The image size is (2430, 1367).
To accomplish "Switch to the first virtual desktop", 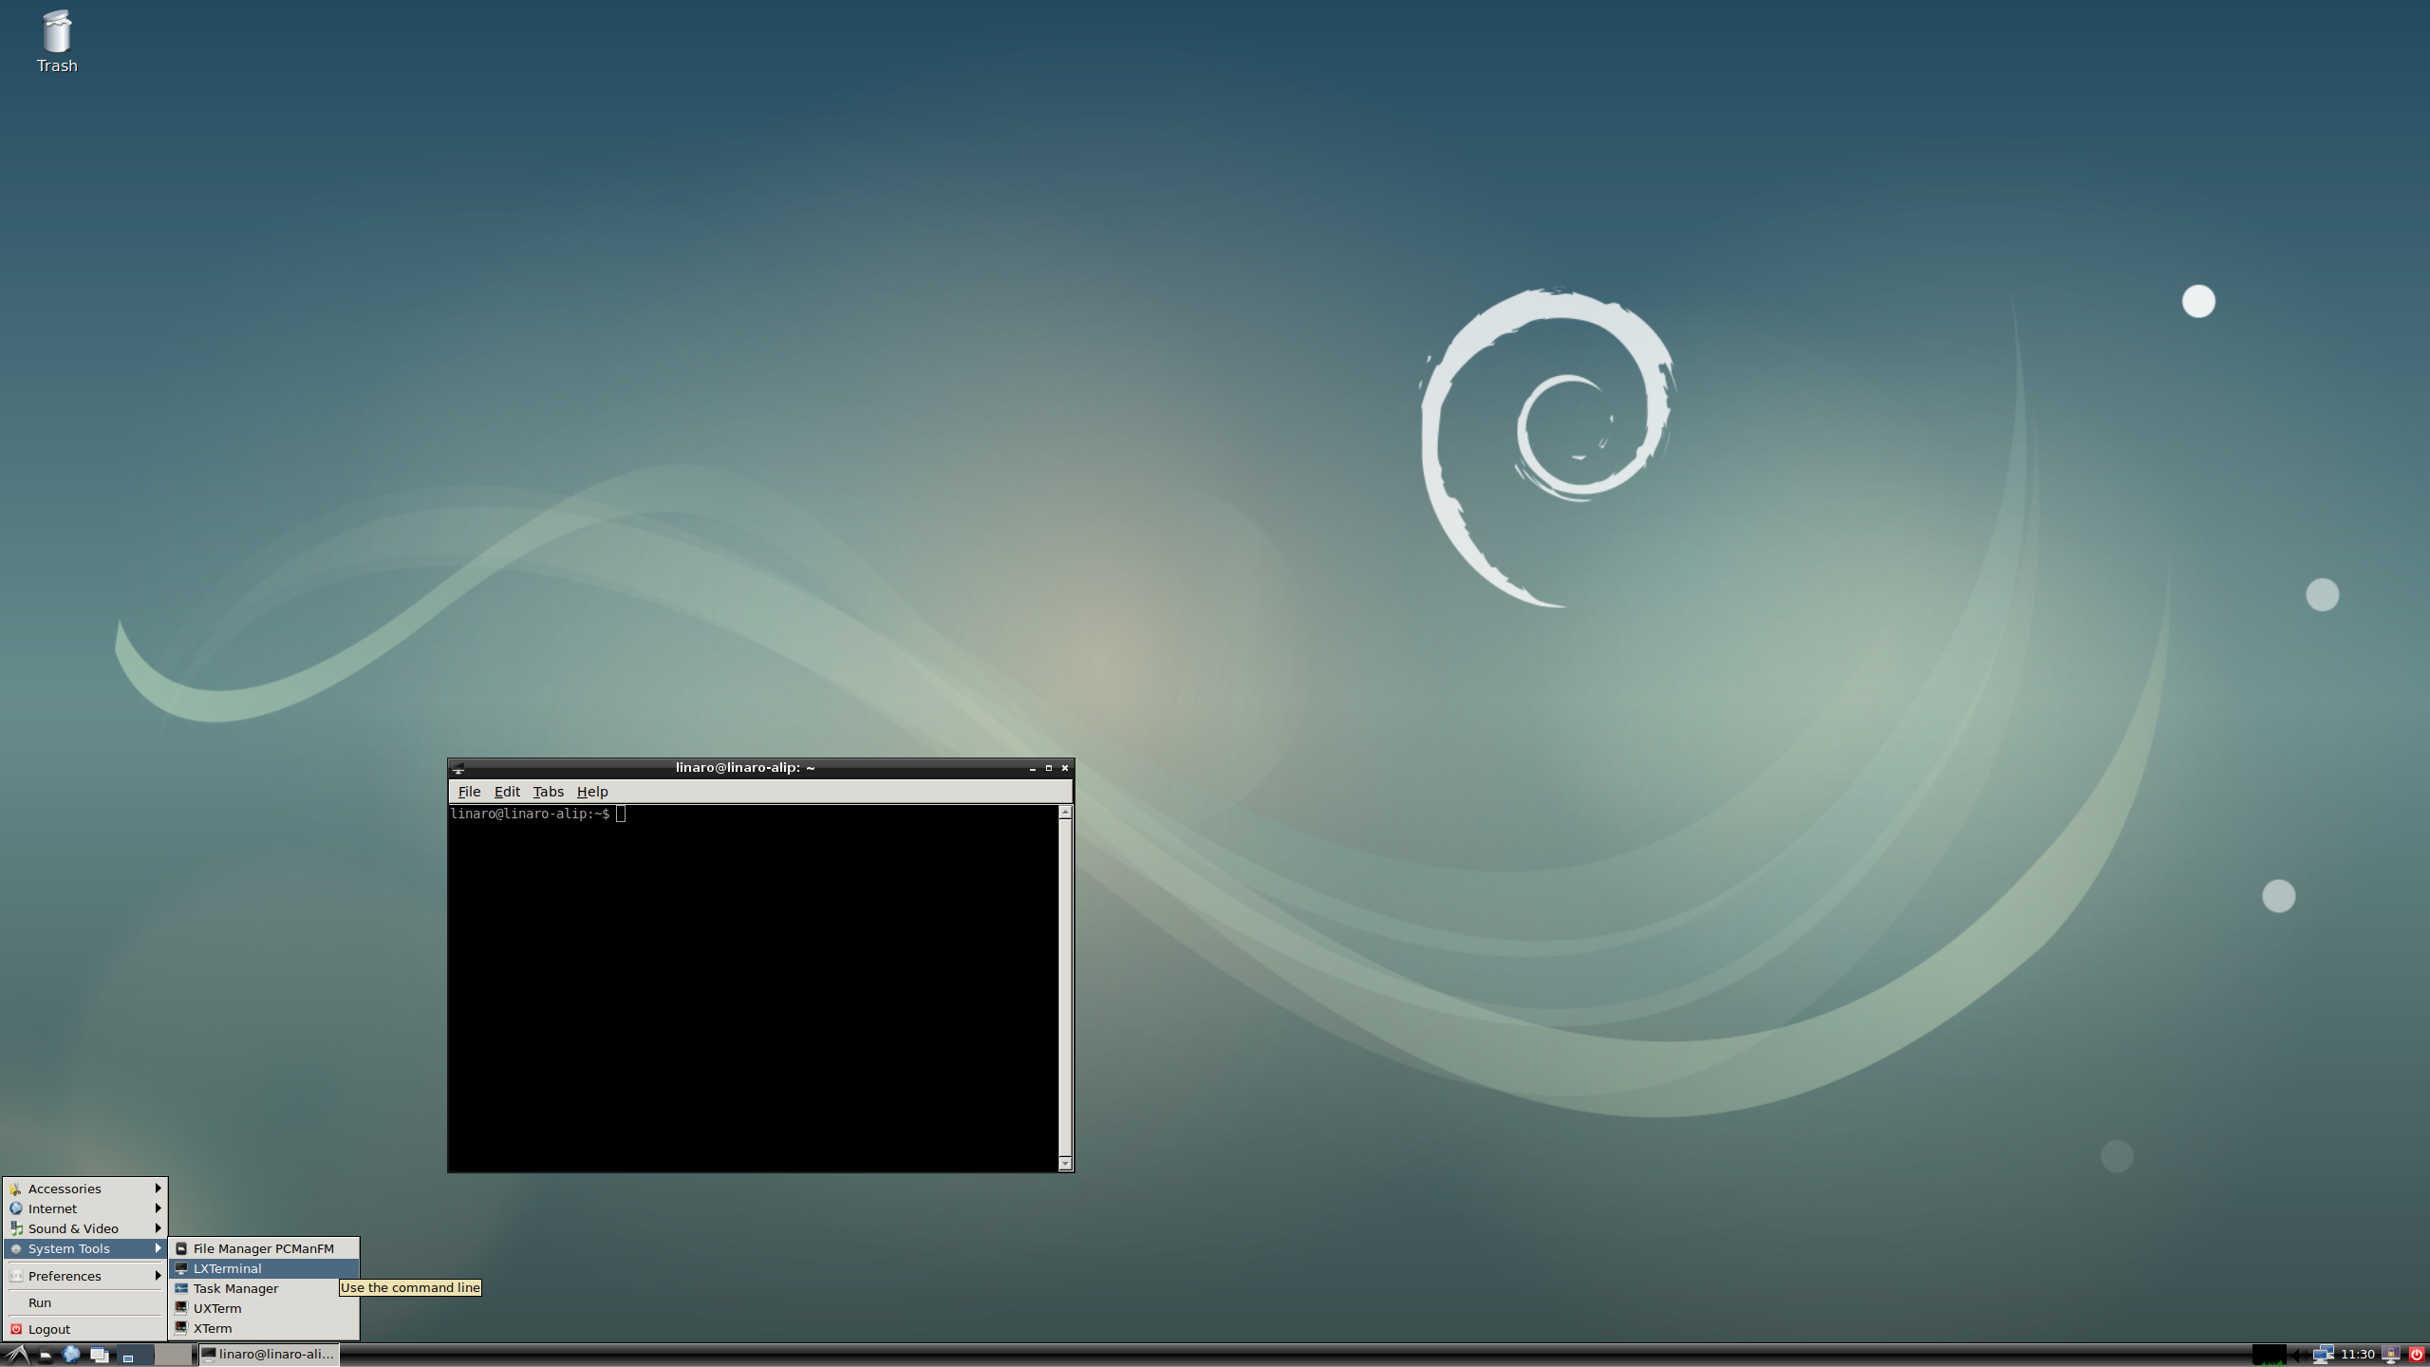I will [x=137, y=1355].
